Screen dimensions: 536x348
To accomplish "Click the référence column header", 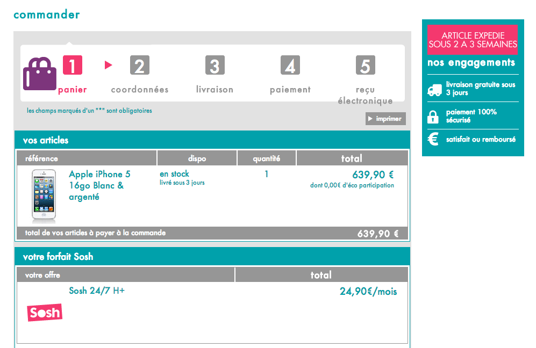I will (87, 158).
